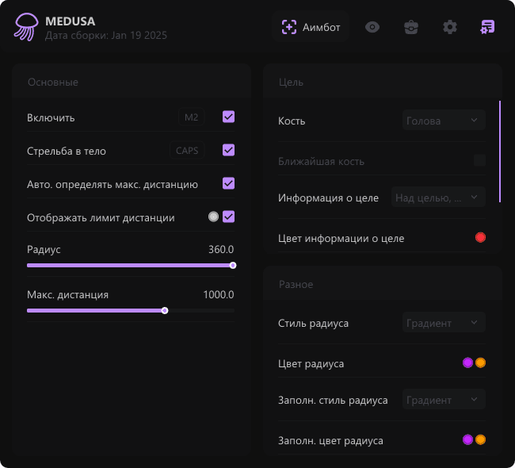Viewport: 515px width, 468px height.
Task: Uncheck the Включить checkbox
Action: pos(228,117)
